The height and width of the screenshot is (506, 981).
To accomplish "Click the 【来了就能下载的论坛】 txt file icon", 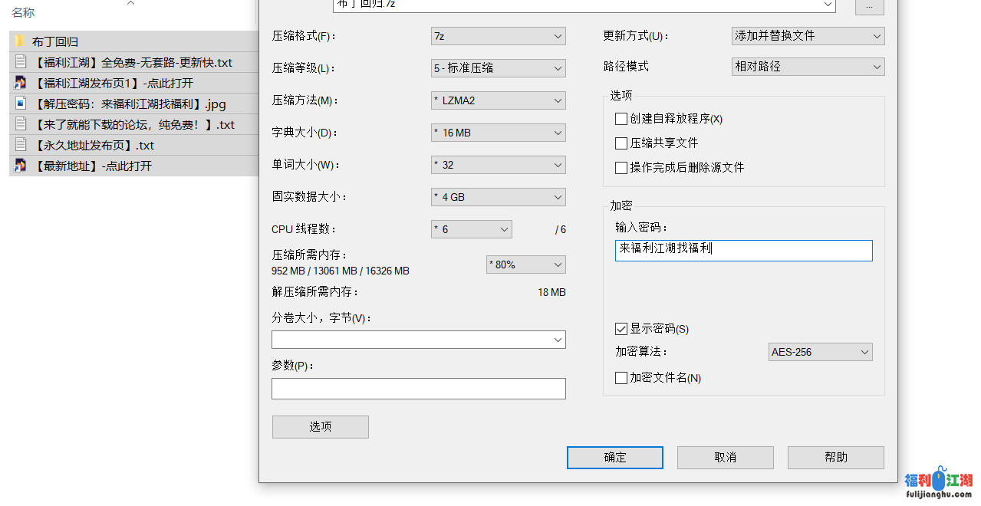I will [x=20, y=124].
